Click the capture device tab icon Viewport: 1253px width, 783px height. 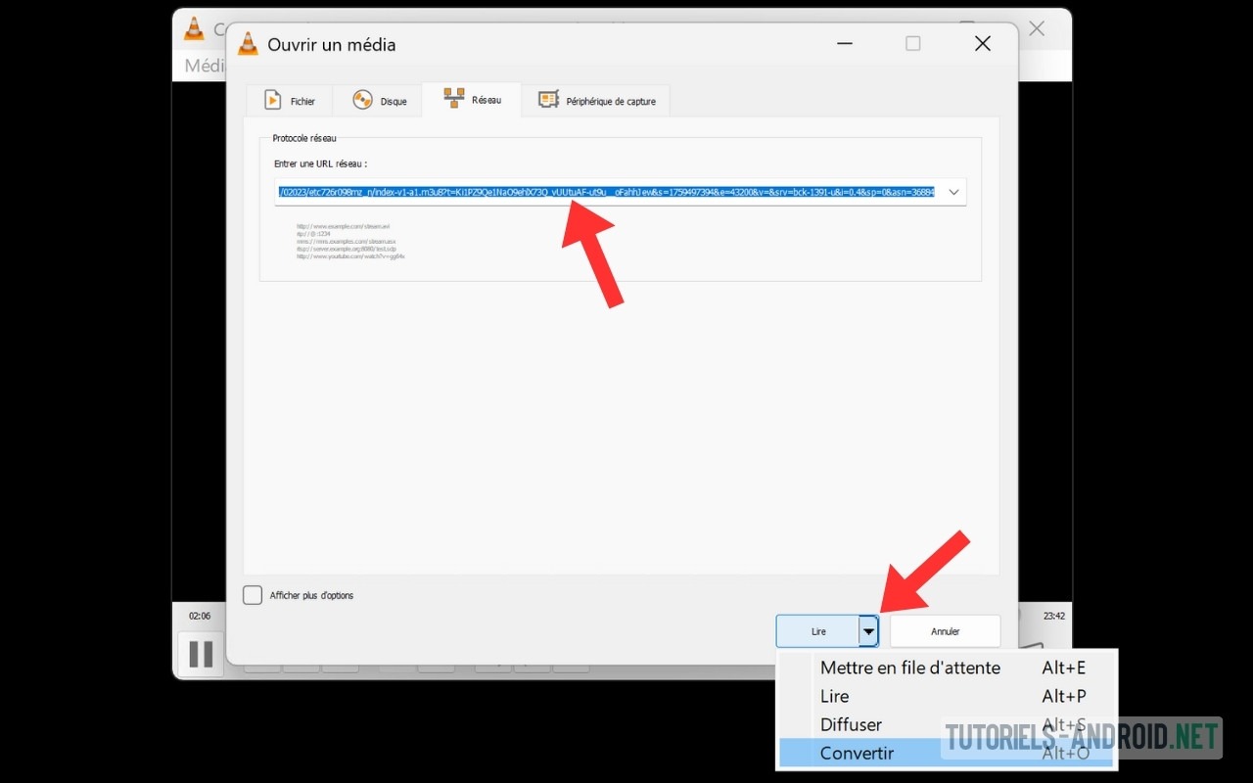pyautogui.click(x=549, y=100)
